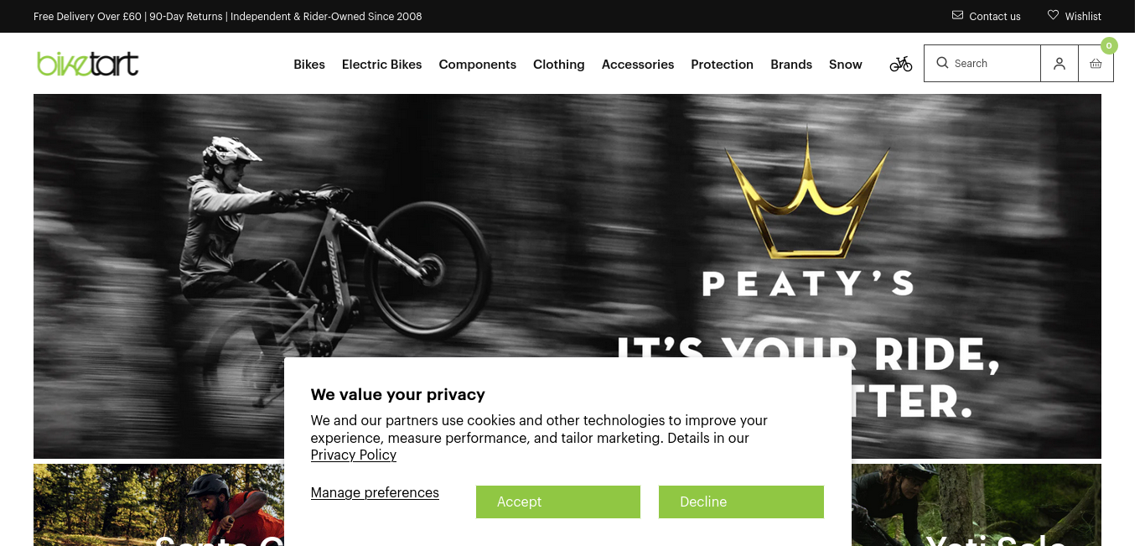
Task: Click the heart Wishlist icon
Action: (1053, 15)
